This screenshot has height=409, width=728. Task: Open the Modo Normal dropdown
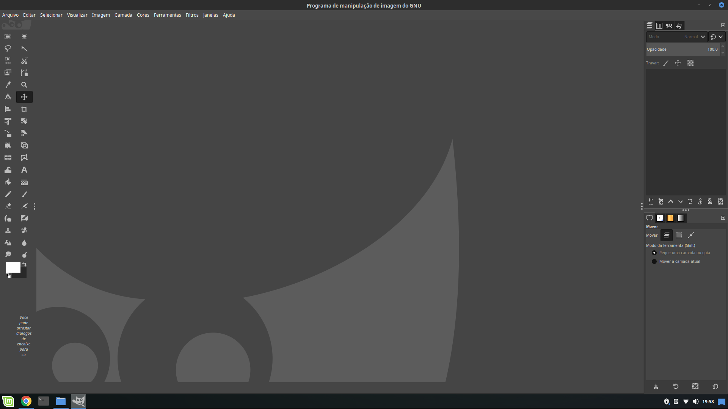pos(677,37)
